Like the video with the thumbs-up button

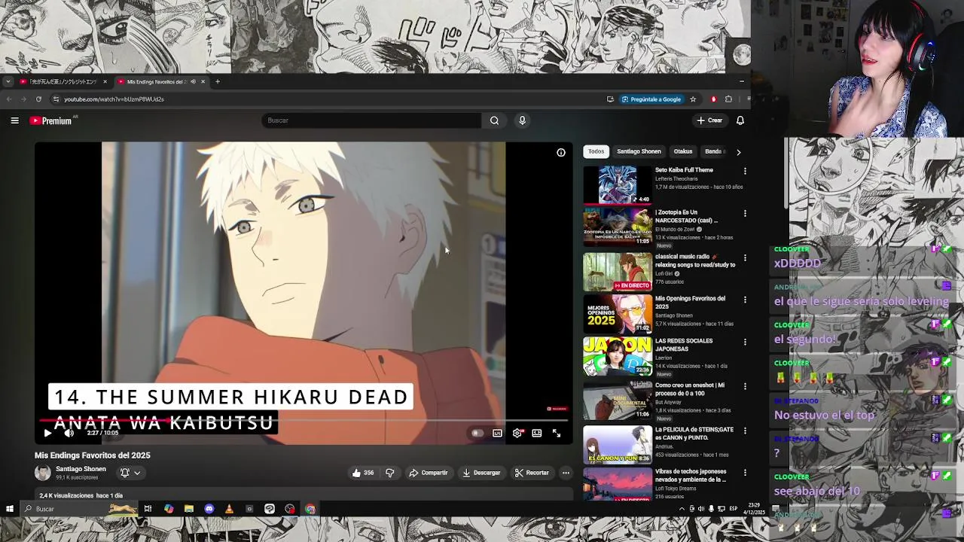363,473
